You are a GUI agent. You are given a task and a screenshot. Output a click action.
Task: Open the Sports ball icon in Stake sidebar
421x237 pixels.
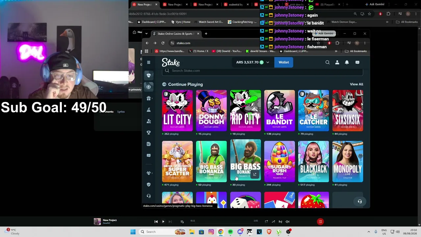[x=149, y=87]
